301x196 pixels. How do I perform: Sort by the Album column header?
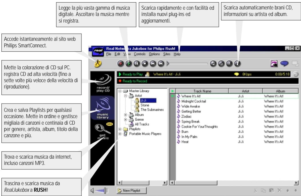(280, 91)
